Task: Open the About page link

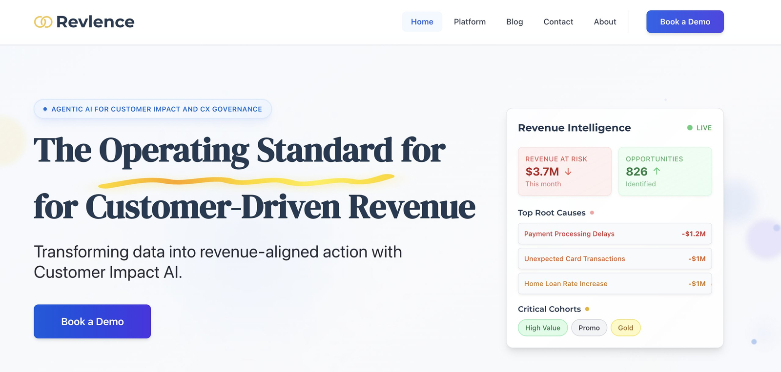Action: click(605, 22)
